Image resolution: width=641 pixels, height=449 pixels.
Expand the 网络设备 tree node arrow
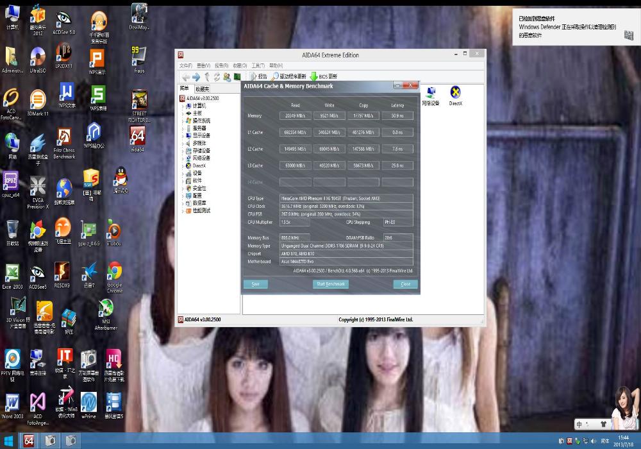click(x=183, y=158)
